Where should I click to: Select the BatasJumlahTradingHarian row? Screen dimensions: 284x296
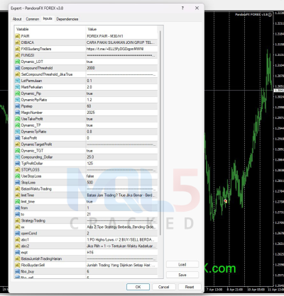click(86, 258)
